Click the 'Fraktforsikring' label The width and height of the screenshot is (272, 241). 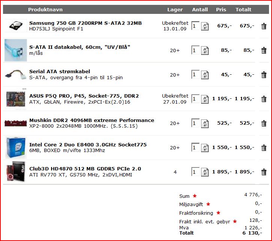196,213
